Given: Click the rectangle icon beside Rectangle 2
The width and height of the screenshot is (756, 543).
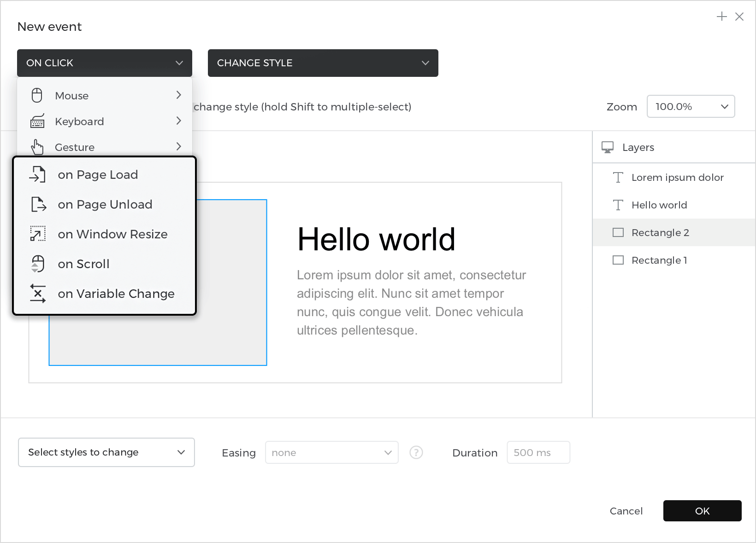Looking at the screenshot, I should [x=618, y=233].
